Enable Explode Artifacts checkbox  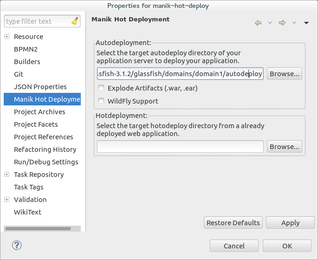pyautogui.click(x=101, y=88)
